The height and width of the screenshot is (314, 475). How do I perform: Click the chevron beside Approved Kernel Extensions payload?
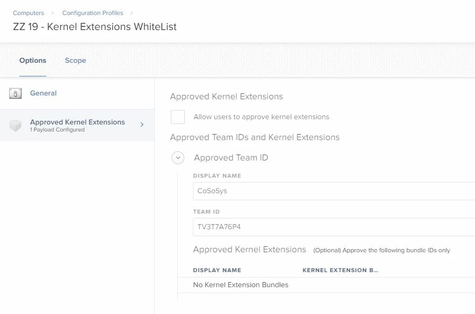[142, 125]
